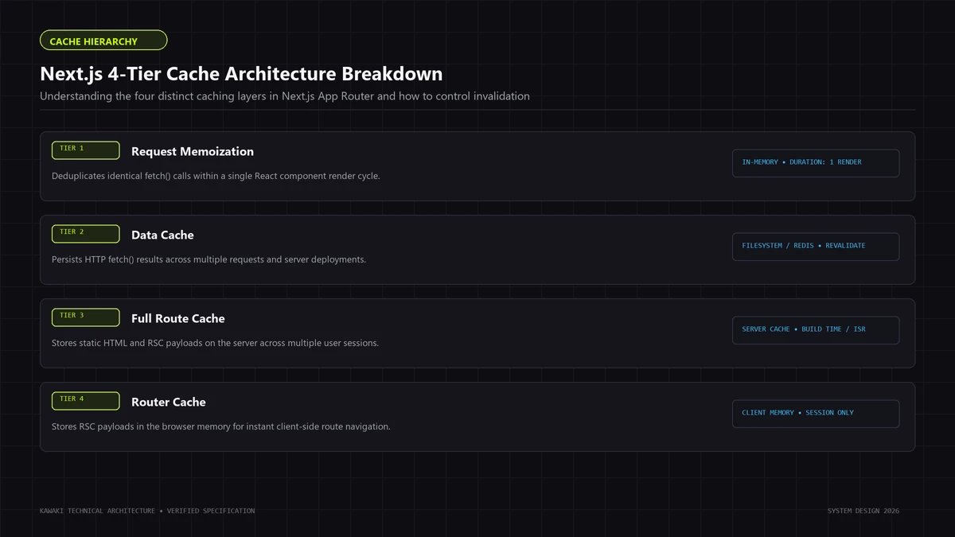955x537 pixels.
Task: Click the description 'Stores static HTML and RSC payloads'
Action: click(x=215, y=343)
